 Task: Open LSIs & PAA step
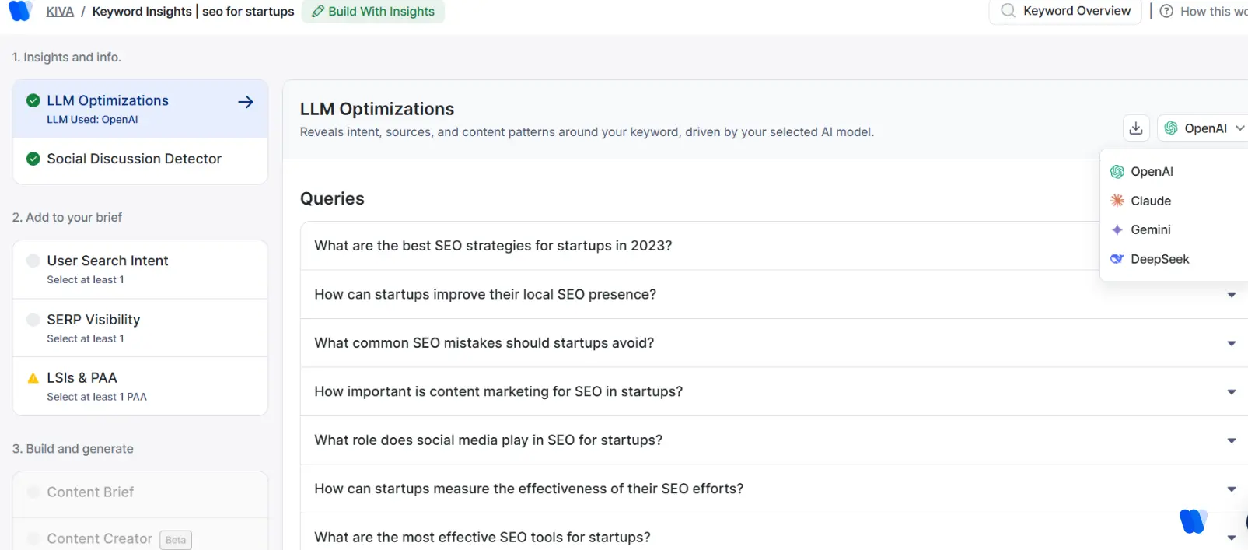coord(141,386)
